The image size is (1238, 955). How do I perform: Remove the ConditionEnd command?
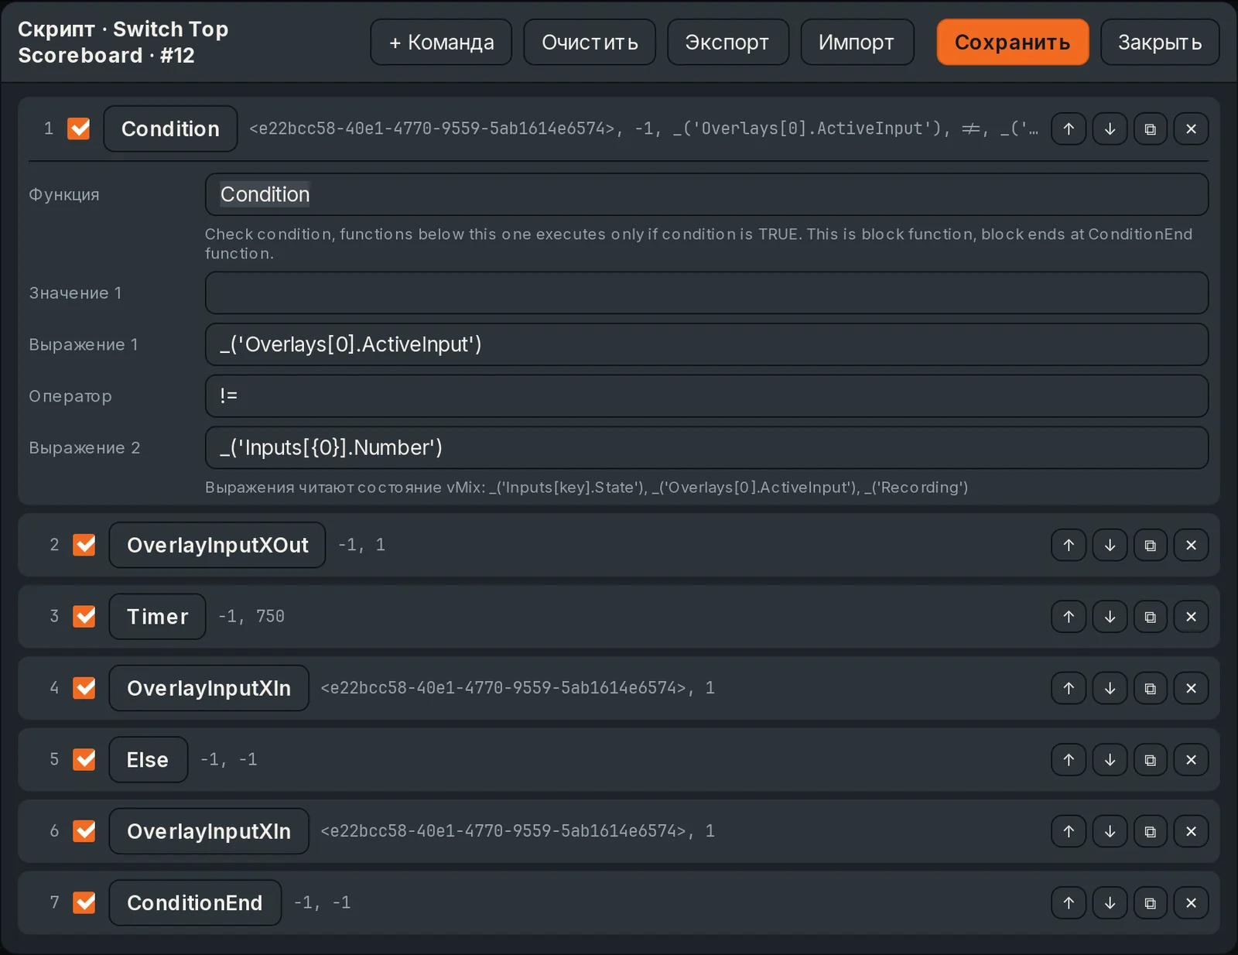[1192, 902]
